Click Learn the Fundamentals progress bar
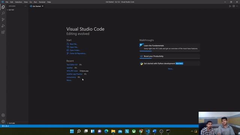This screenshot has height=135, width=240. (169, 51)
